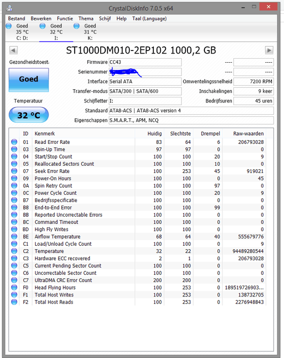The height and width of the screenshot is (358, 284).
Task: Click status icon of Airflow Temperature row
Action: 14,237
